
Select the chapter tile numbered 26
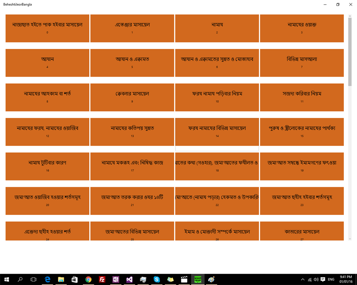pyautogui.click(x=217, y=231)
